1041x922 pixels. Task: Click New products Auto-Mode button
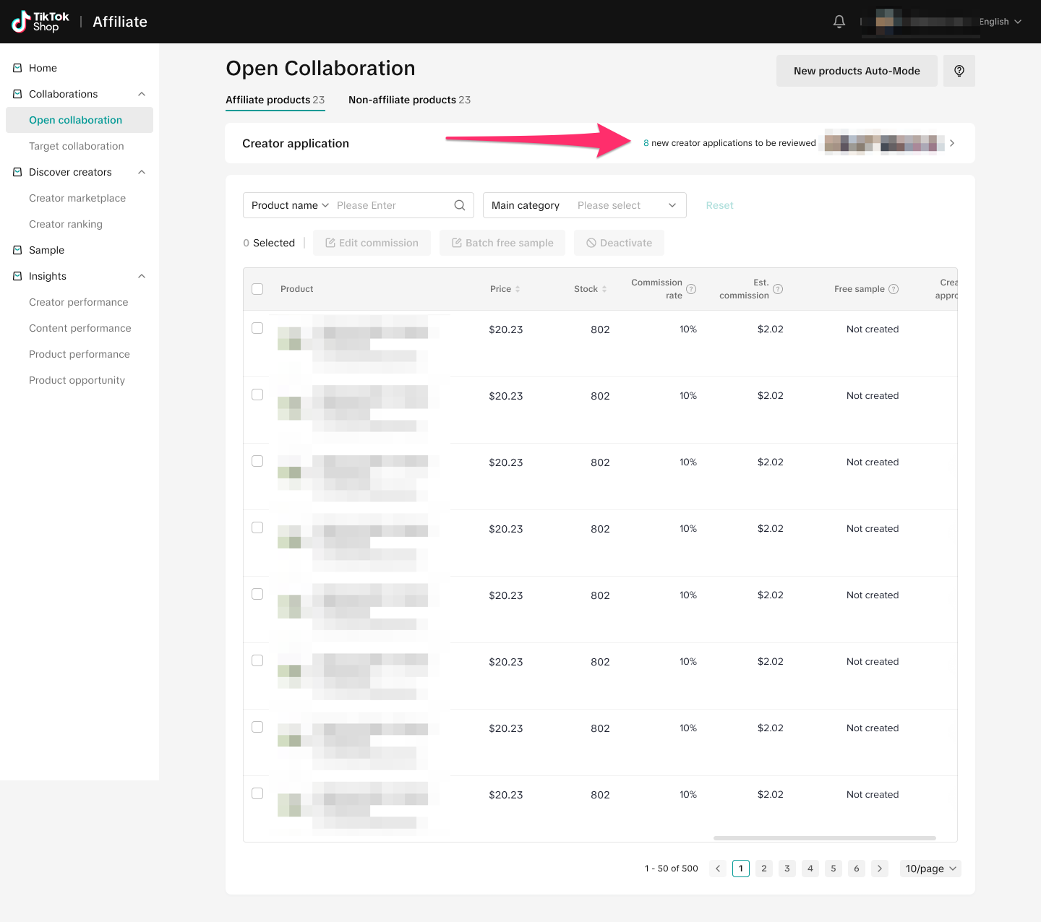pyautogui.click(x=857, y=71)
